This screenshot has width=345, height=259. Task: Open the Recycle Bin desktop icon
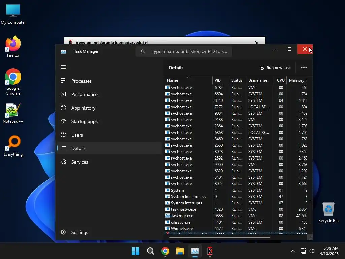pos(328,212)
